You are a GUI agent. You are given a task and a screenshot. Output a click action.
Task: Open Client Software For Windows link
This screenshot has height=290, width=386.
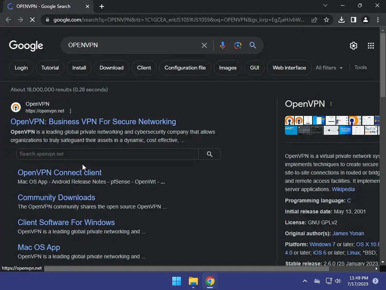pos(66,222)
